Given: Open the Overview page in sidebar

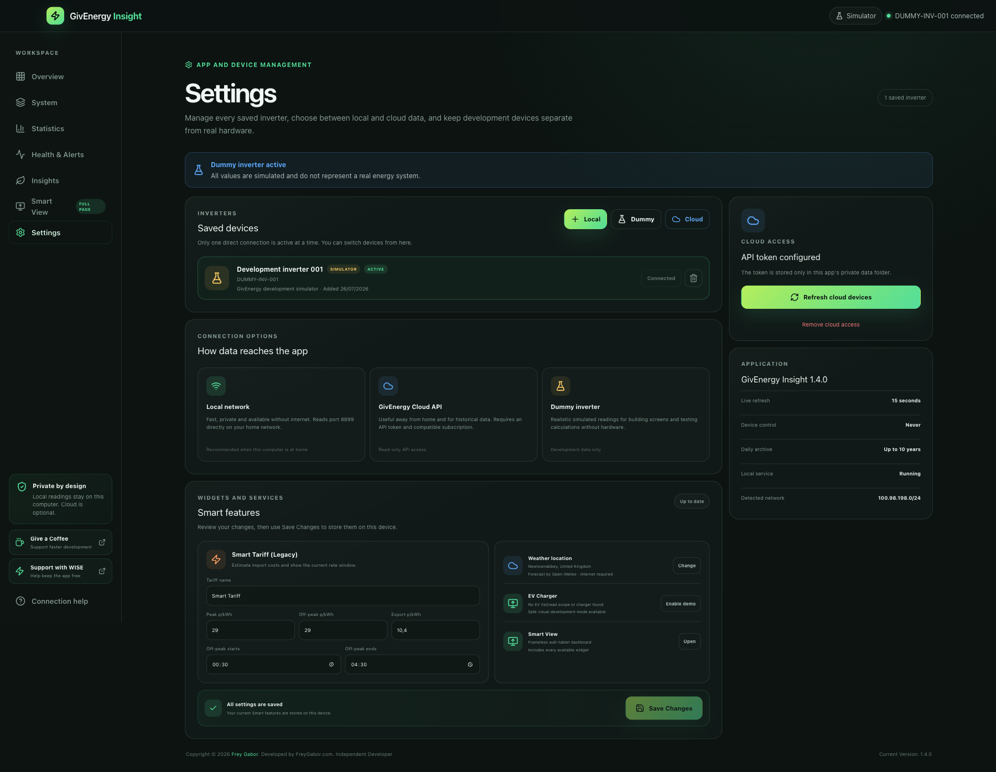Looking at the screenshot, I should click(x=60, y=76).
